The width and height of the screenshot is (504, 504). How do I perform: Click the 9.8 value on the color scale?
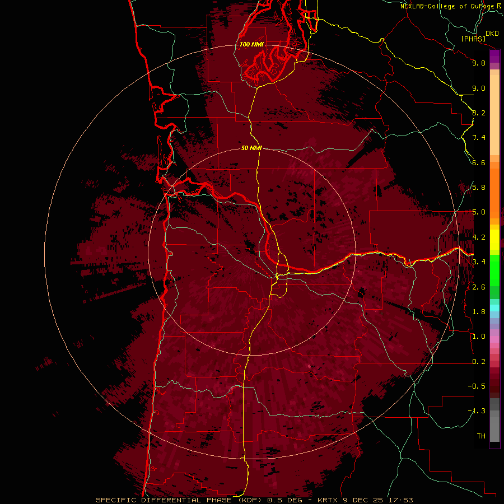coord(479,63)
